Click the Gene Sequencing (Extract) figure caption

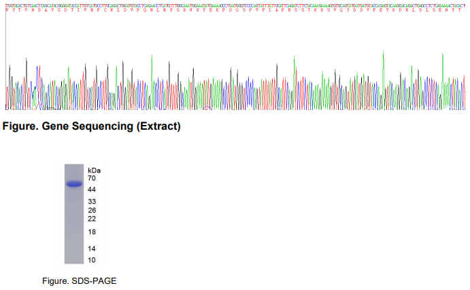coord(91,126)
